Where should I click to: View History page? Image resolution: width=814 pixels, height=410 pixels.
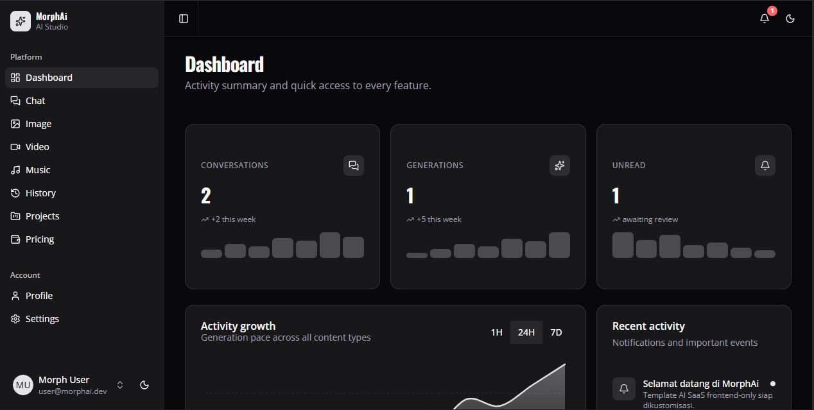(82, 193)
